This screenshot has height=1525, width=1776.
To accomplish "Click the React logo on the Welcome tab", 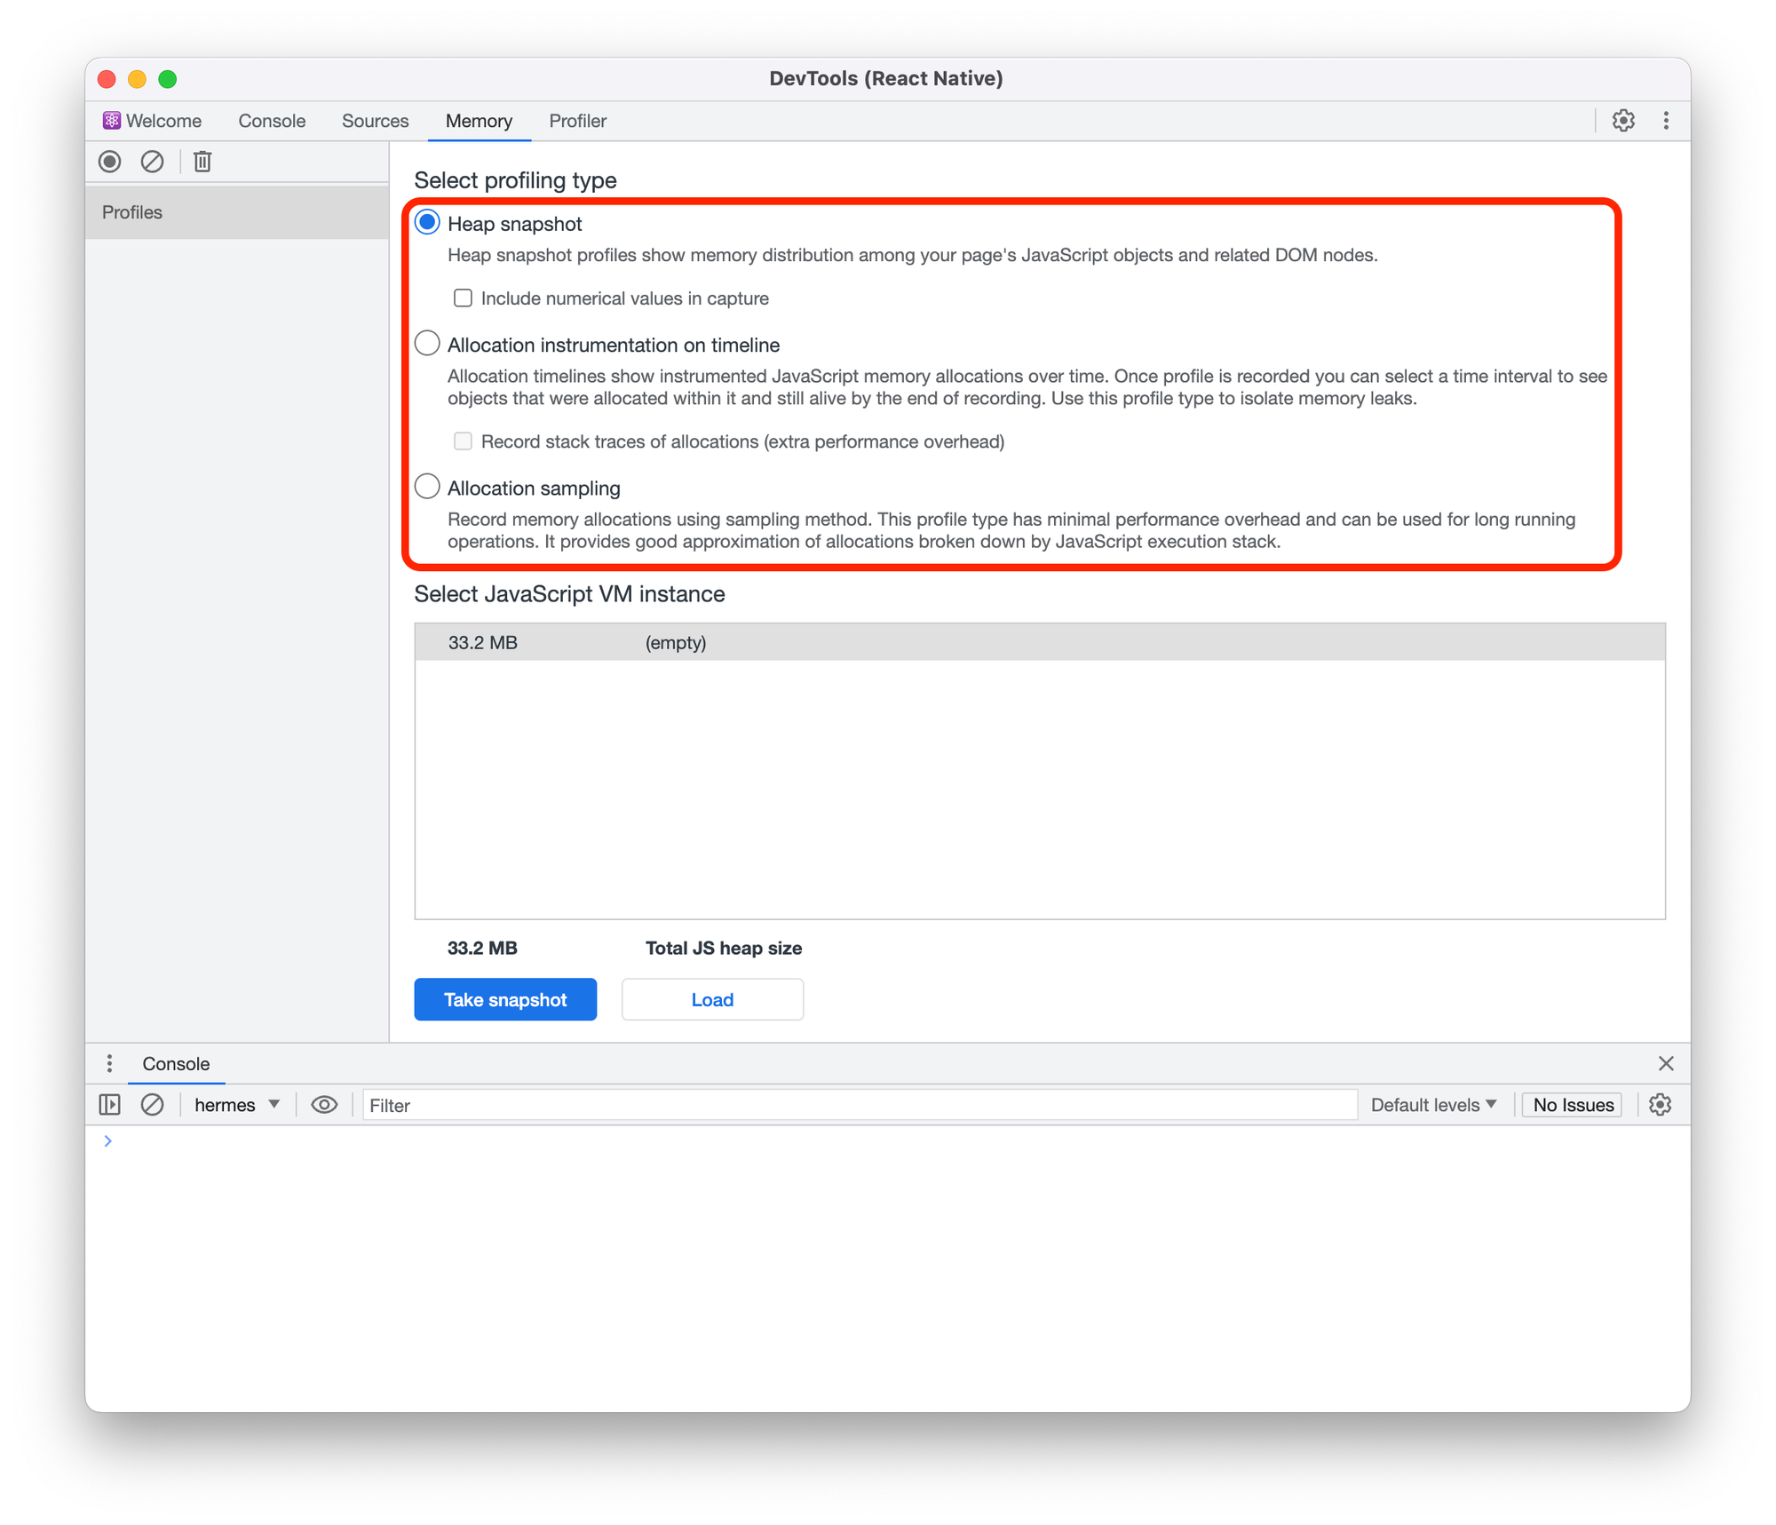I will pyautogui.click(x=111, y=121).
